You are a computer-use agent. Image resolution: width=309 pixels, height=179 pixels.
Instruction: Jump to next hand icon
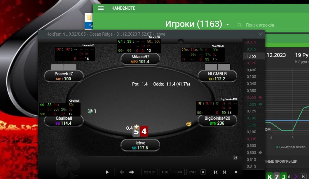224,172
